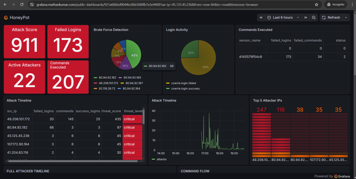Click the site information icon in address bar
Screen dimensions: 356x179
(32, 5)
